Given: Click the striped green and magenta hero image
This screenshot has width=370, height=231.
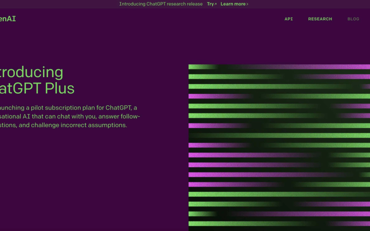Looking at the screenshot, I should pos(279,147).
